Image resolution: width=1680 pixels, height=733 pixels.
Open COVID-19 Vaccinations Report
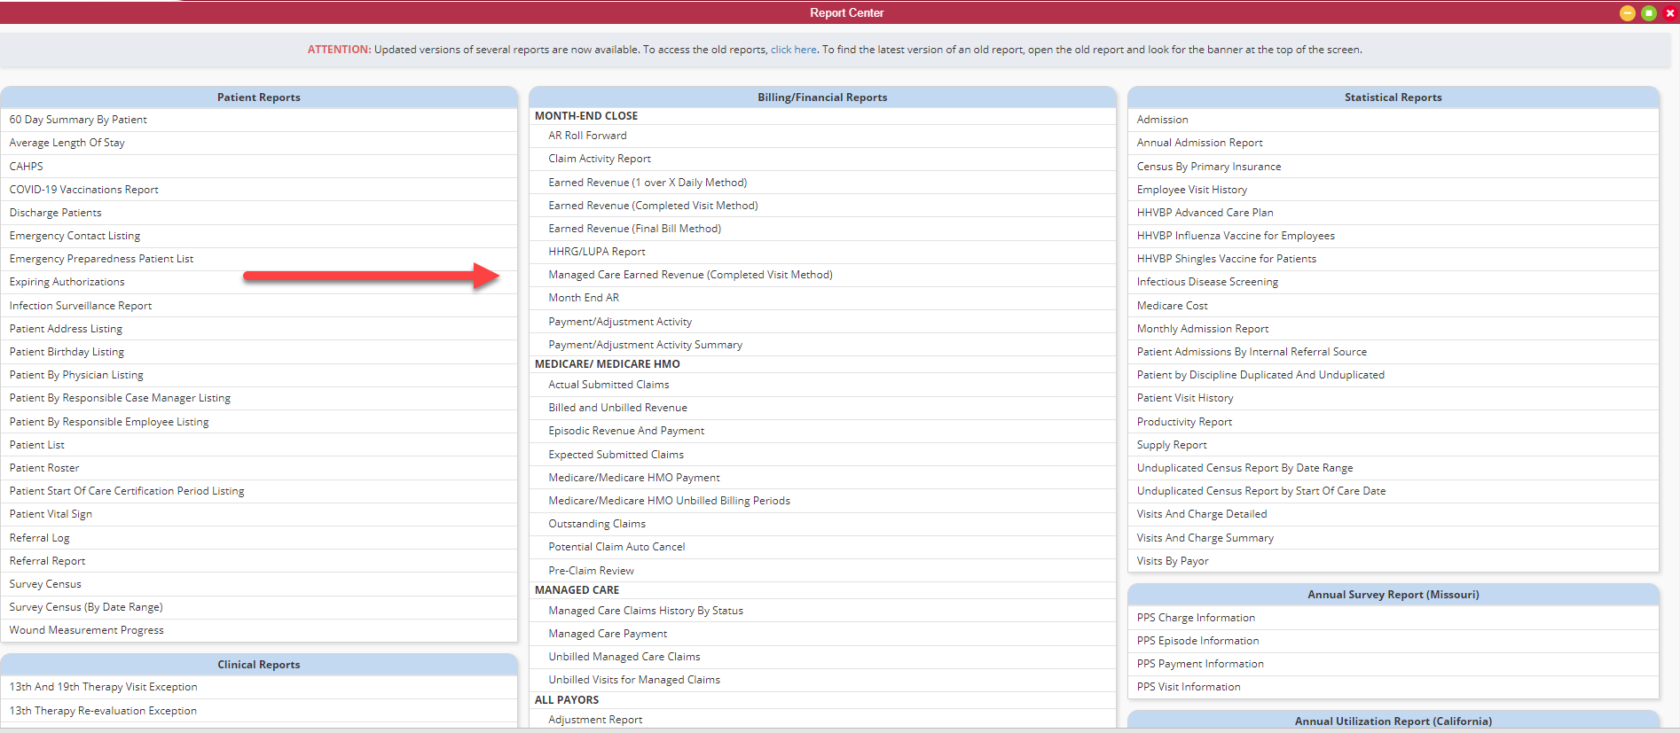(x=83, y=190)
